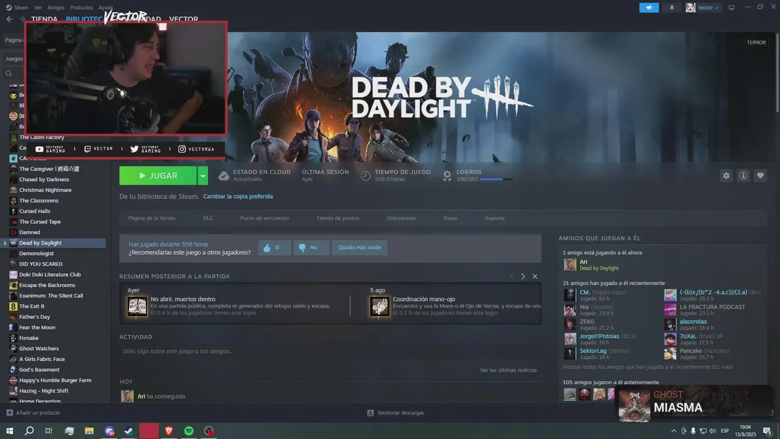This screenshot has height=439, width=780.
Task: Open the Soporte tab
Action: tap(495, 218)
